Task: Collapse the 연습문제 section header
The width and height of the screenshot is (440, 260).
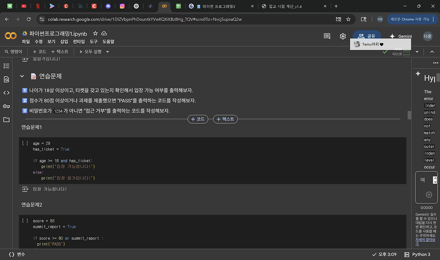Action: [22, 76]
